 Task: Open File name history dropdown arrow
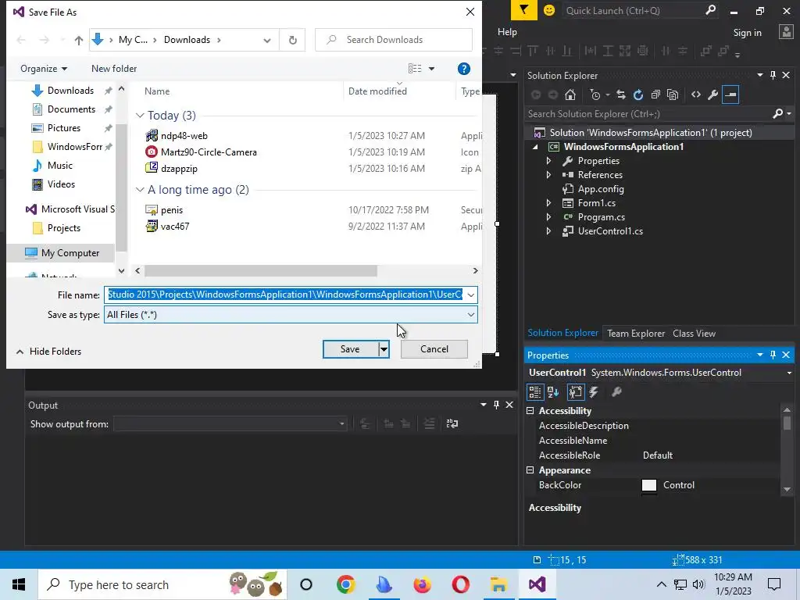[x=471, y=295]
